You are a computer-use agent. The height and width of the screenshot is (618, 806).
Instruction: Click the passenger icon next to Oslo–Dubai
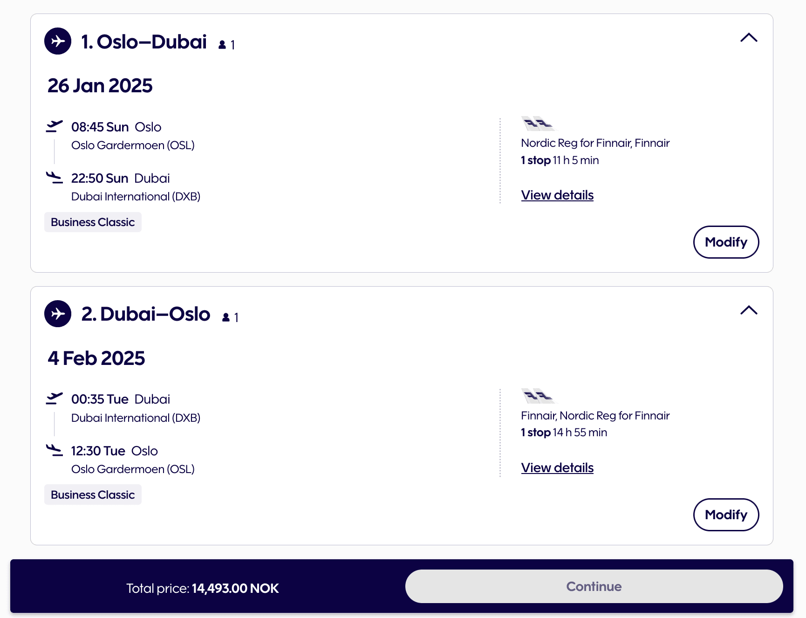(222, 45)
